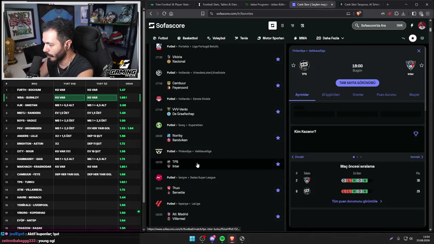Switch to the 'AI İçgörüleri' tab
Viewport: 434px width, 244px height.
(x=331, y=95)
